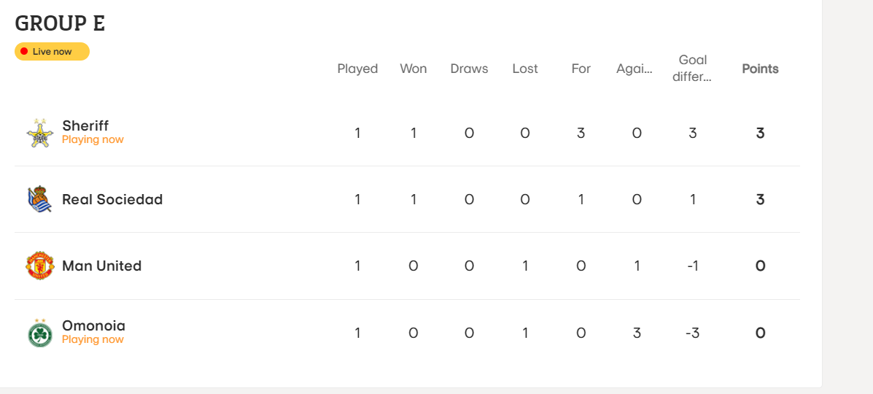Click the Live now badge
The image size is (873, 394).
point(52,51)
